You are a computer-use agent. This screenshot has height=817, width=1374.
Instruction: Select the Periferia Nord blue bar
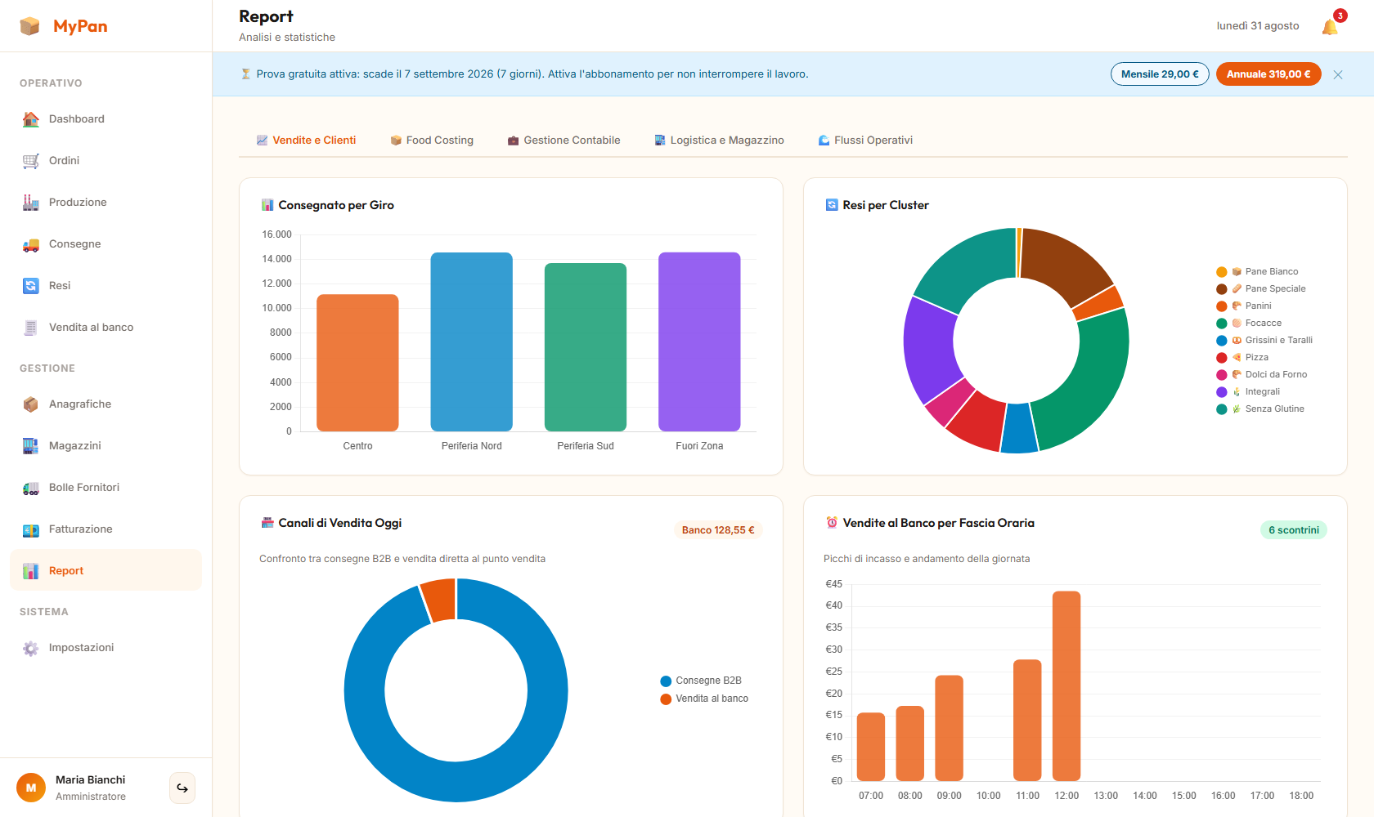pyautogui.click(x=472, y=342)
